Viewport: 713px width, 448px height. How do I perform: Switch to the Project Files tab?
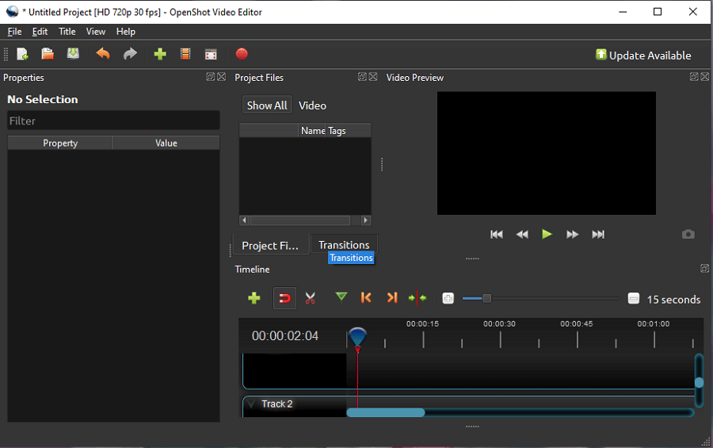tap(270, 245)
